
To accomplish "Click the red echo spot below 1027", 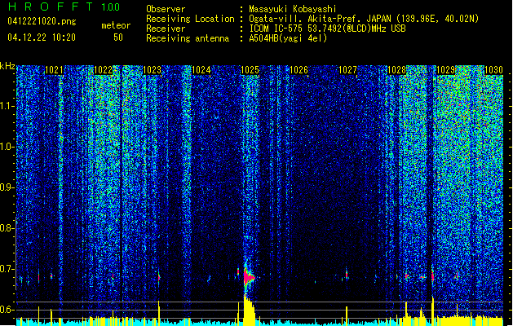I will click(347, 274).
